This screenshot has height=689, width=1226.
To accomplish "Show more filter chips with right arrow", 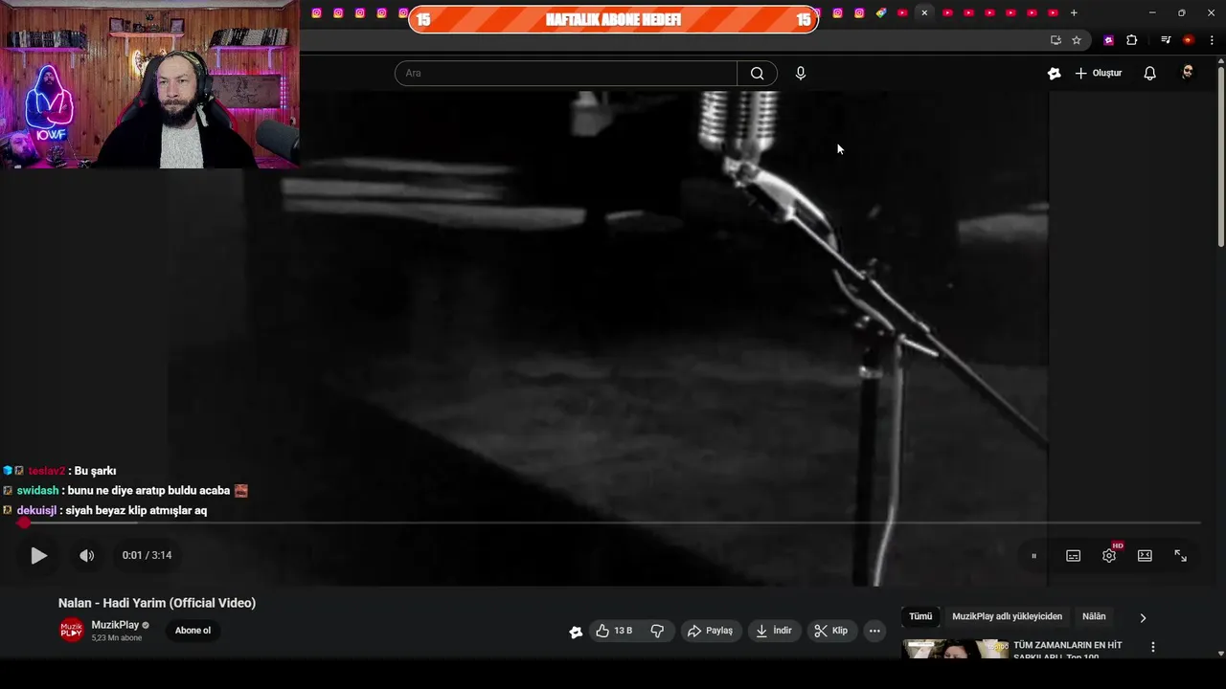I will pyautogui.click(x=1142, y=618).
